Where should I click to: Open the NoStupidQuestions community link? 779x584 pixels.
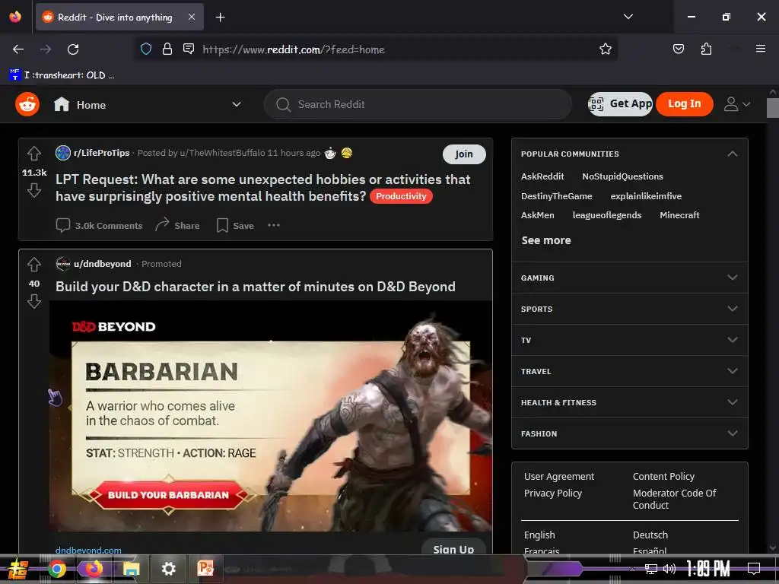(622, 176)
